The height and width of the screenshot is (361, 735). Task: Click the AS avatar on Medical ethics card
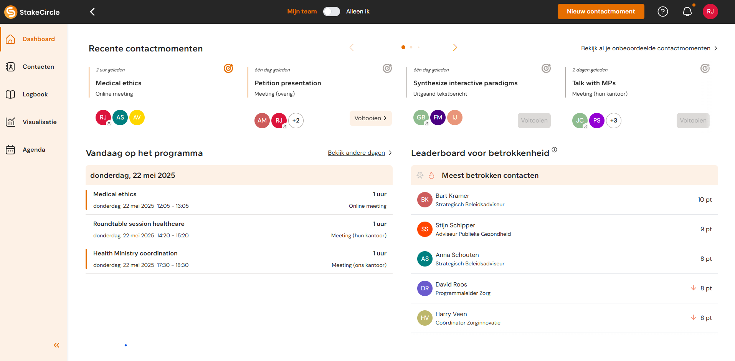point(120,118)
